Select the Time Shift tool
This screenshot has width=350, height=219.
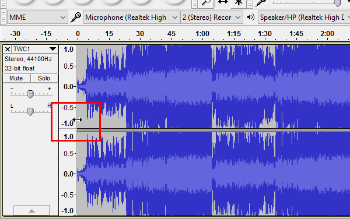coord(223,3)
